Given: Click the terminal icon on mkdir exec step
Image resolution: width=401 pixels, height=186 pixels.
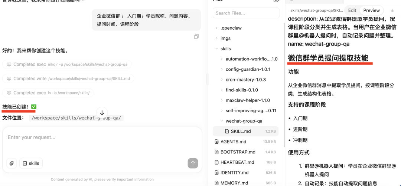Looking at the screenshot, I should (9, 64).
